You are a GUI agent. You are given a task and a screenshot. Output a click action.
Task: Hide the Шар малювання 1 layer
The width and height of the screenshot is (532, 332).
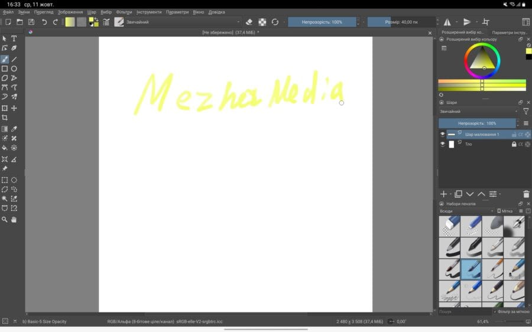click(x=442, y=135)
